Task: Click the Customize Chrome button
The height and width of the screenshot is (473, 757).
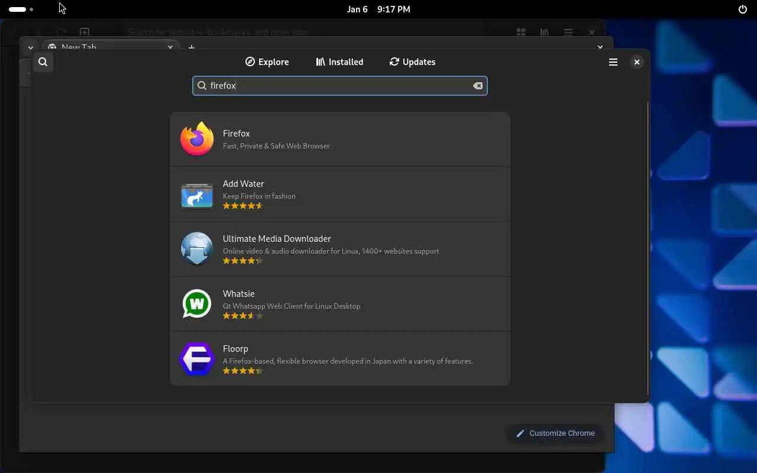Action: [555, 433]
